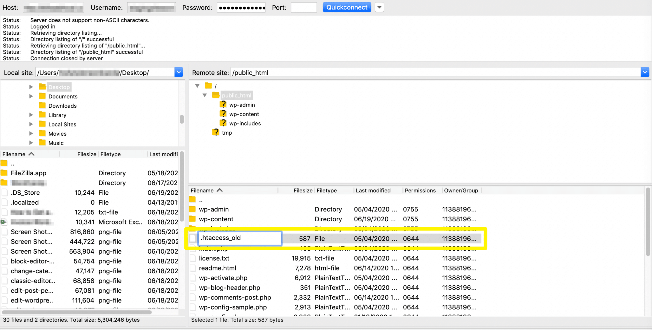Click the .DS_Store file icon
The width and height of the screenshot is (652, 330).
coord(4,193)
